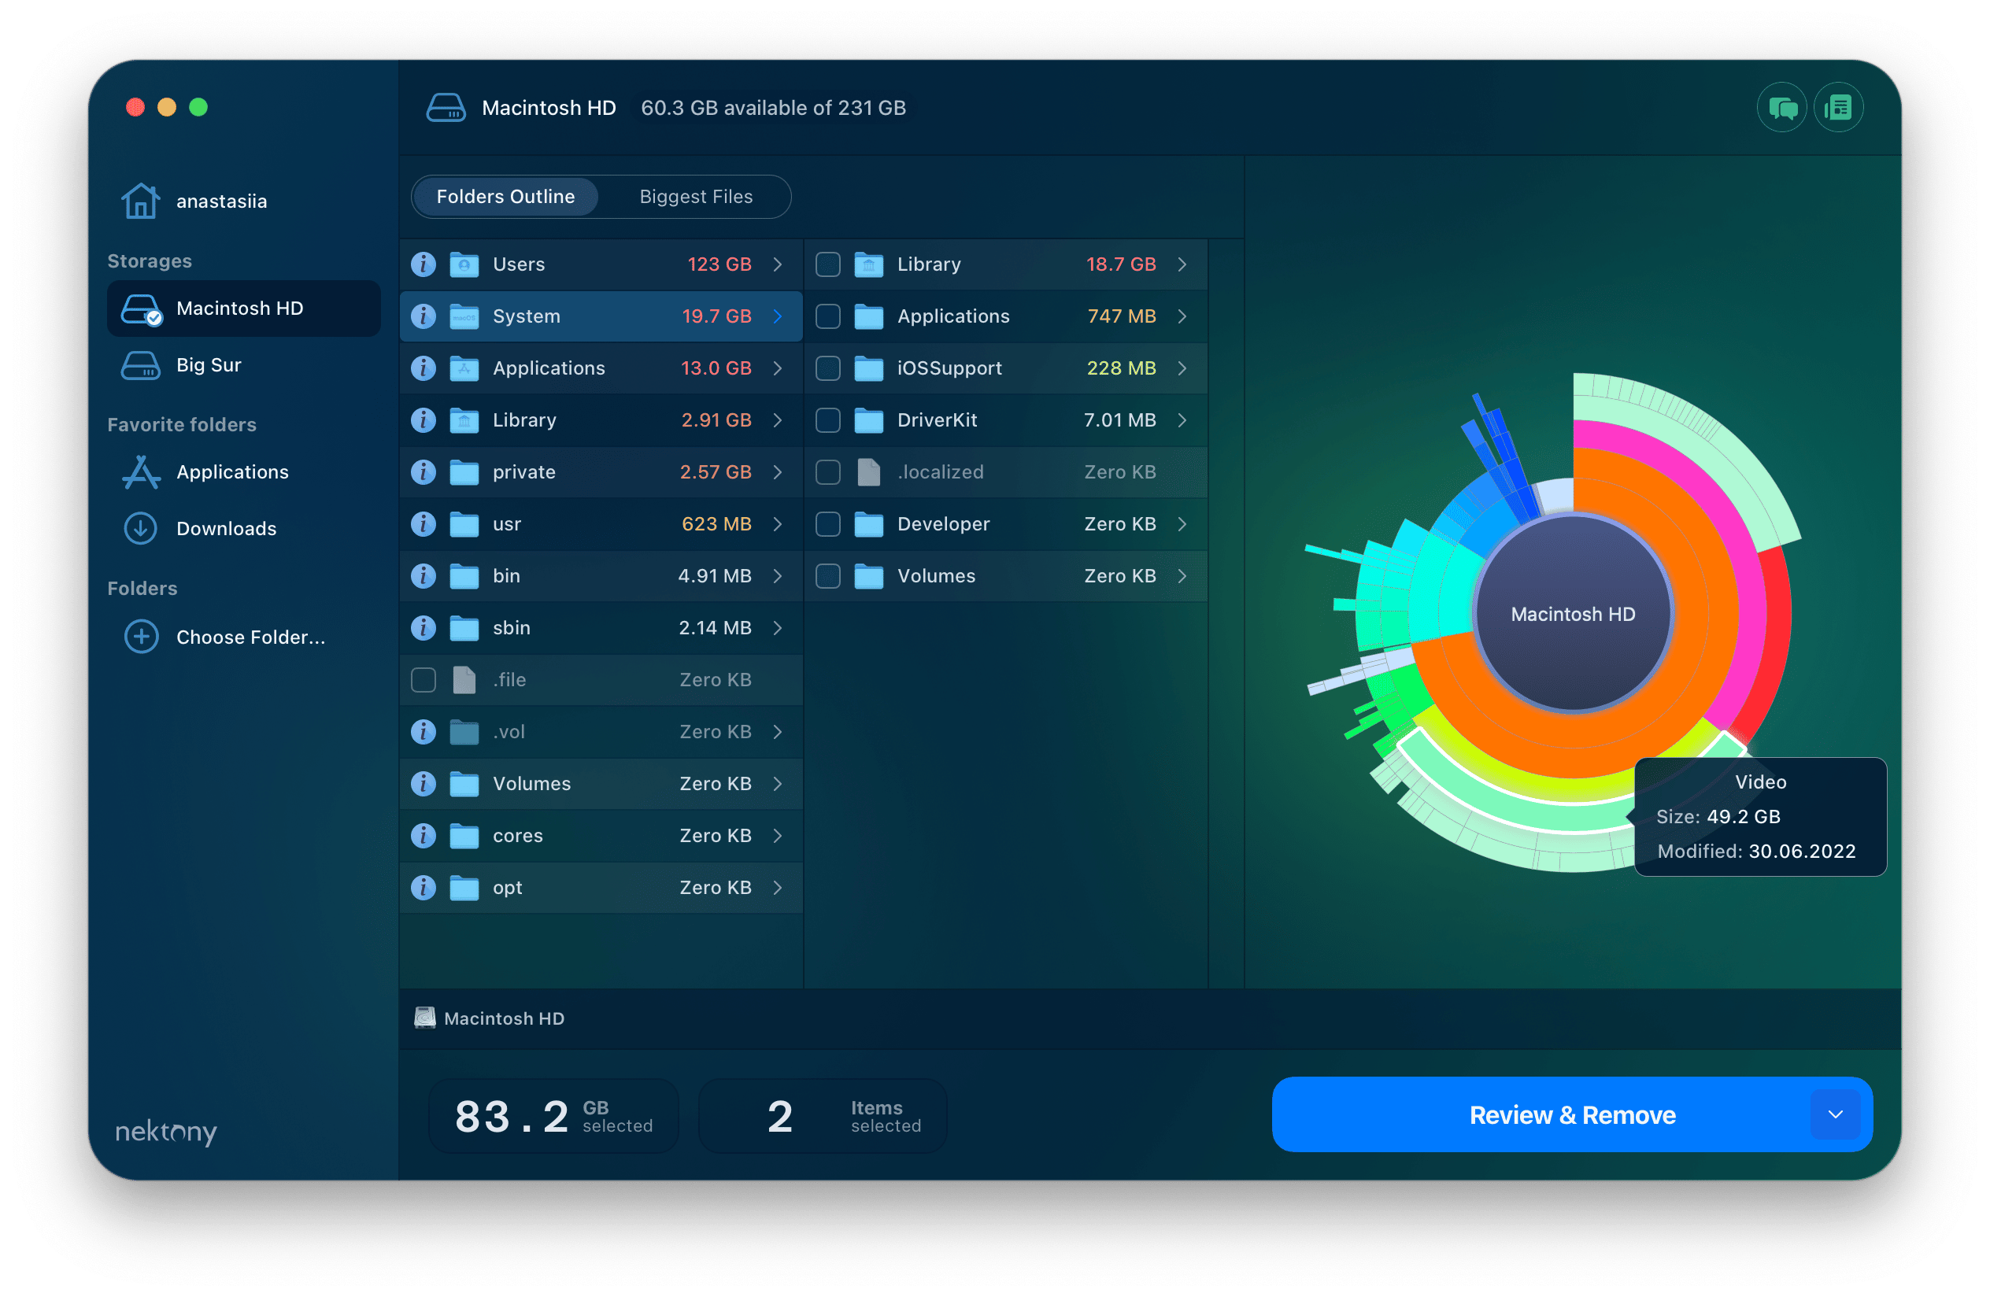Click the Macintosh HD drive icon in header
Screen dimensions: 1990x1297
[x=446, y=108]
